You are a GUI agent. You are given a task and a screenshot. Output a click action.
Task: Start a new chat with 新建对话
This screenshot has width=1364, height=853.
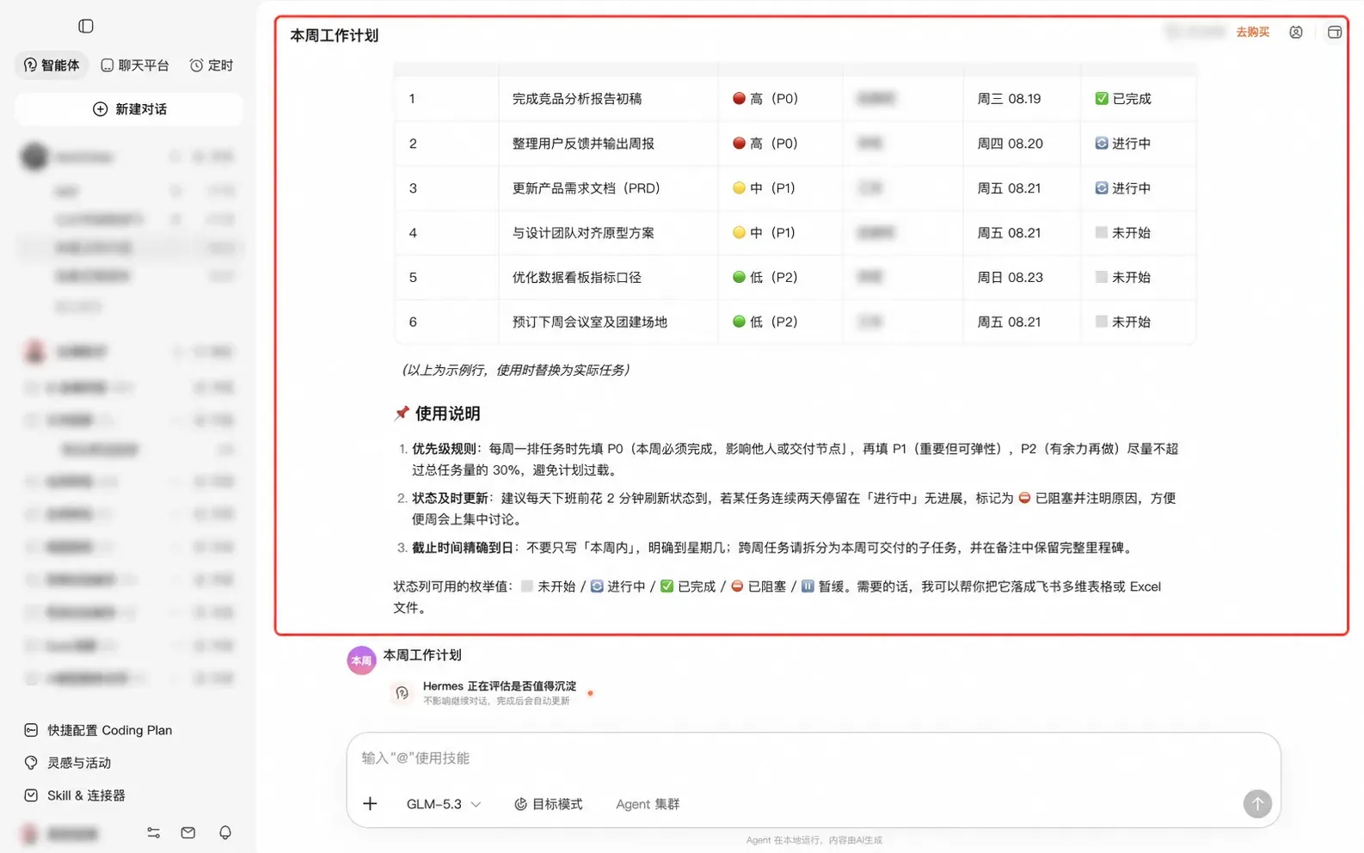pyautogui.click(x=129, y=109)
